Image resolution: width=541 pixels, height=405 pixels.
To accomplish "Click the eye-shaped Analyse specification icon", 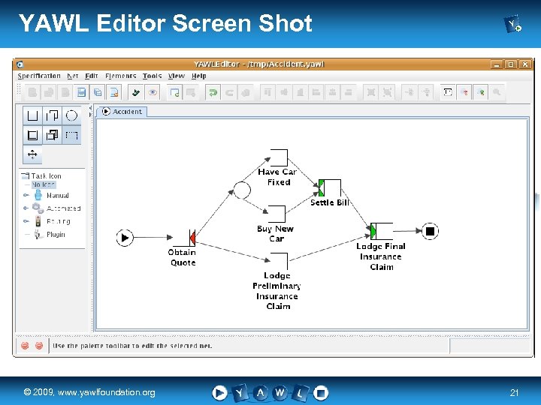I will coord(153,92).
